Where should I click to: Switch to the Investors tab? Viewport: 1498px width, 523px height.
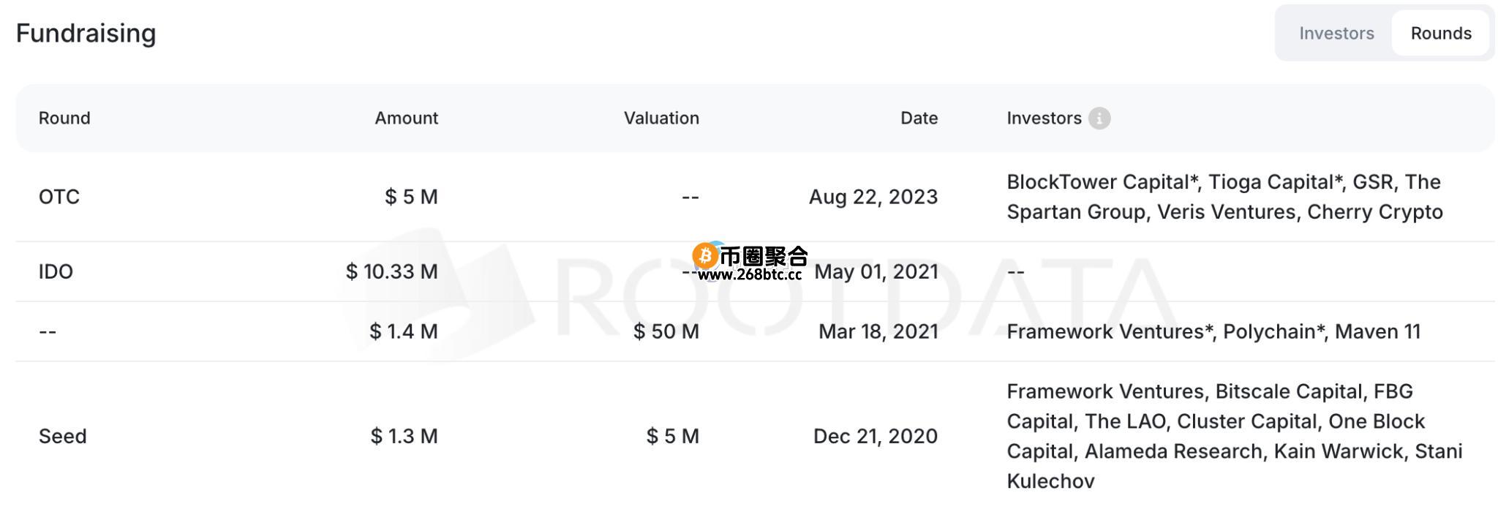point(1336,33)
